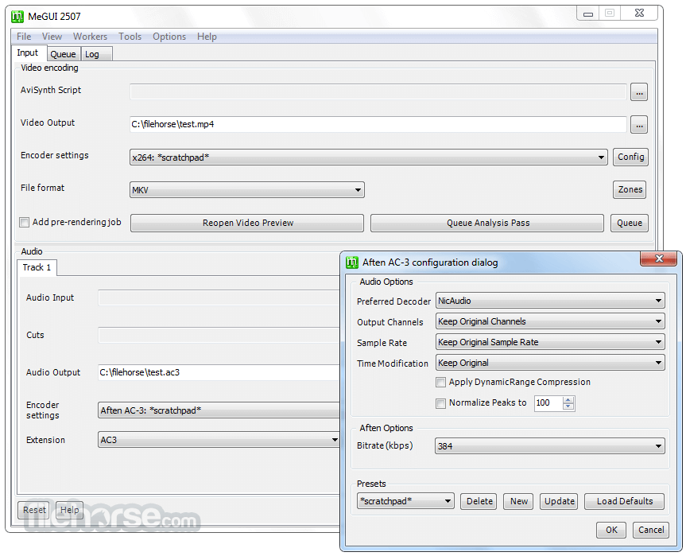Browse for AviSynth Script file
The height and width of the screenshot is (556, 686).
click(x=639, y=92)
